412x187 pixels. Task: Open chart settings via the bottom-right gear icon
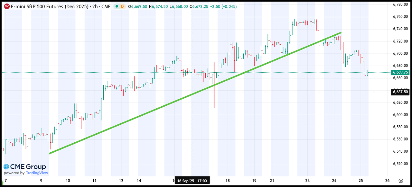tap(401, 181)
